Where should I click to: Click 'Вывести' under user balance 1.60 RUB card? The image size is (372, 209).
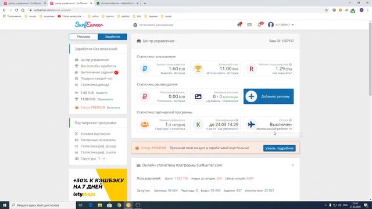166,73
